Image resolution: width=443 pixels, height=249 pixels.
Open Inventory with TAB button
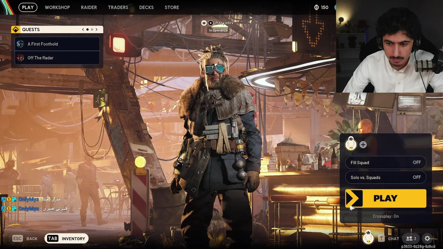[66, 239]
